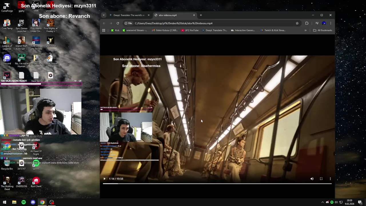Open Spotify from the taskbar
Image resolution: width=366 pixels, height=206 pixels.
(x=23, y=202)
